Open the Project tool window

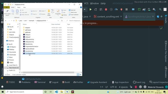click(x=2, y=19)
